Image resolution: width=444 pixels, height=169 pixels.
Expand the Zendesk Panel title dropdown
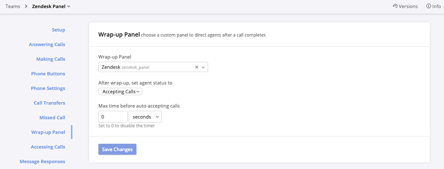point(69,6)
